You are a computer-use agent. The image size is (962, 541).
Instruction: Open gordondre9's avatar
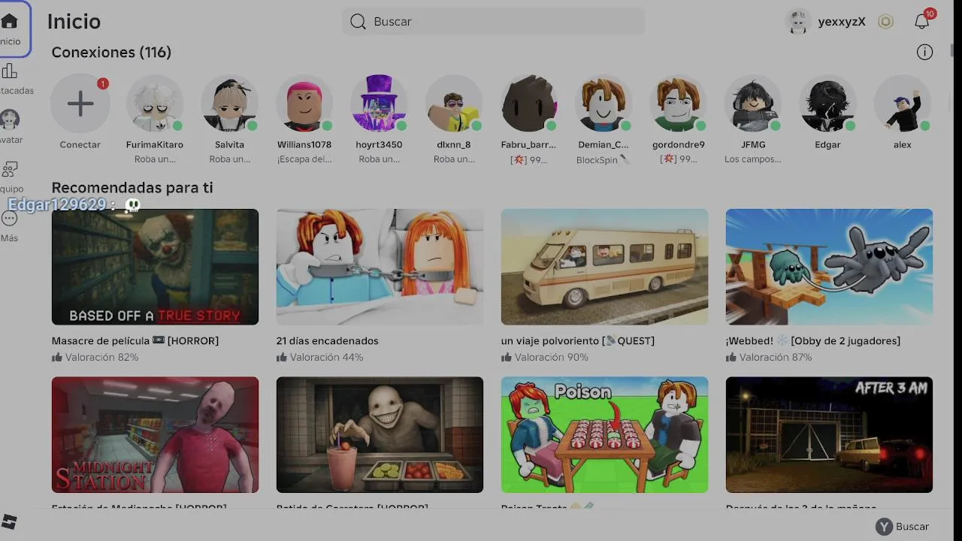[679, 104]
